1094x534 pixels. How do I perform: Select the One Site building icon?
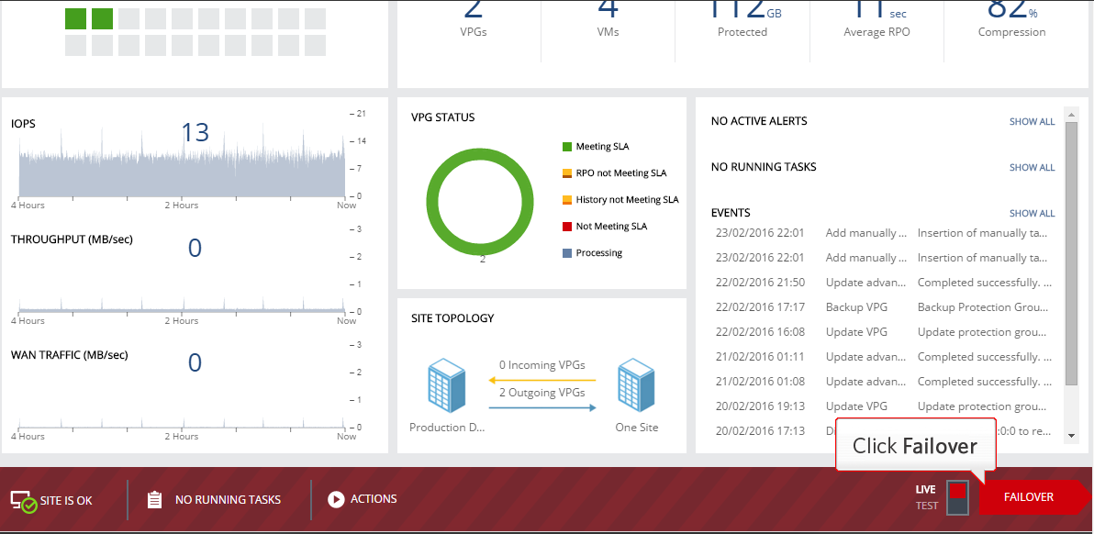(636, 386)
